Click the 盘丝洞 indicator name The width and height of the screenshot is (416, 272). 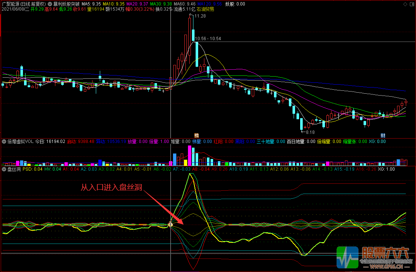pos(14,169)
